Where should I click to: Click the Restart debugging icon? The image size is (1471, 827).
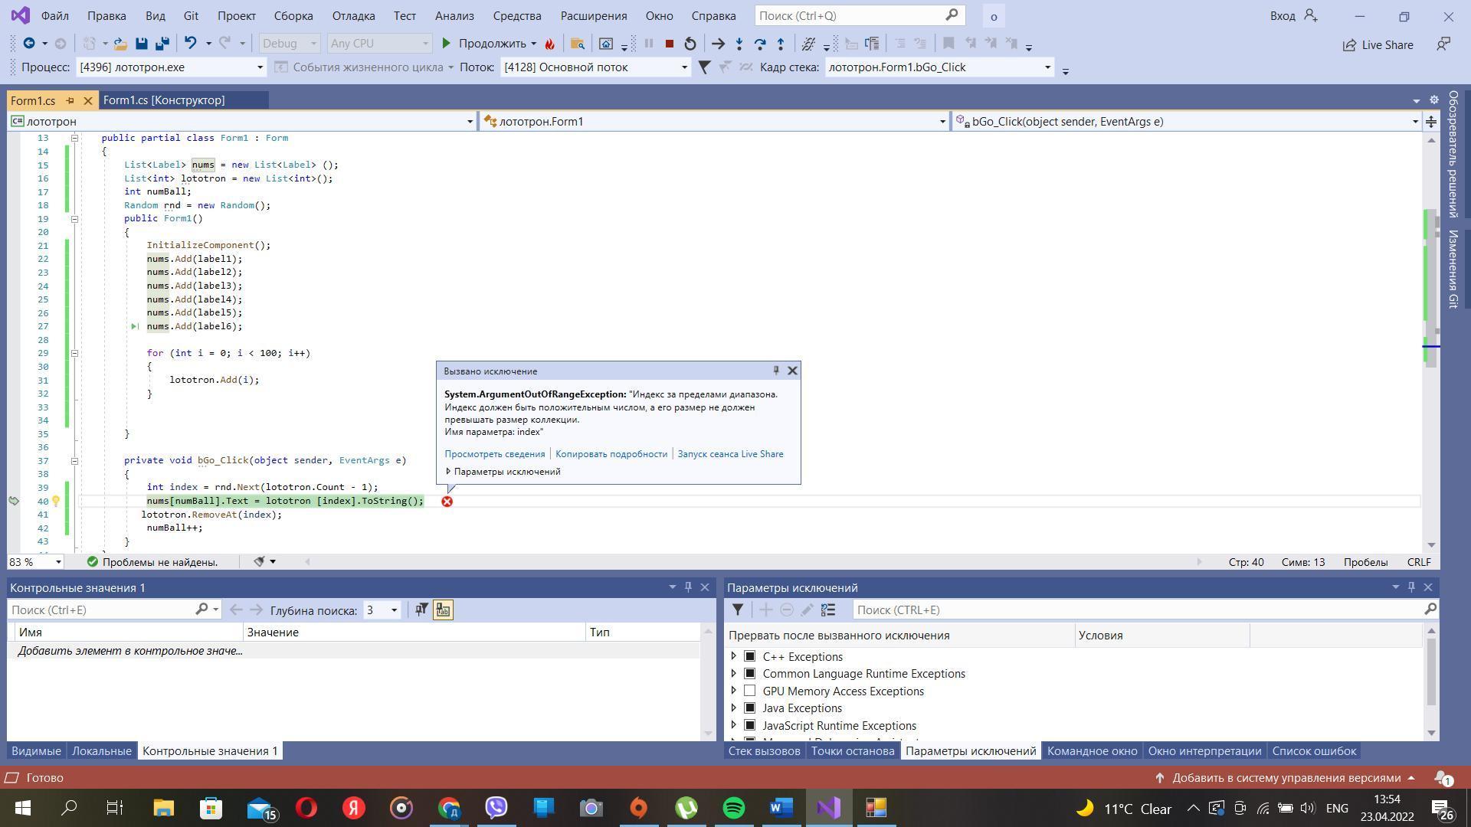pos(690,44)
